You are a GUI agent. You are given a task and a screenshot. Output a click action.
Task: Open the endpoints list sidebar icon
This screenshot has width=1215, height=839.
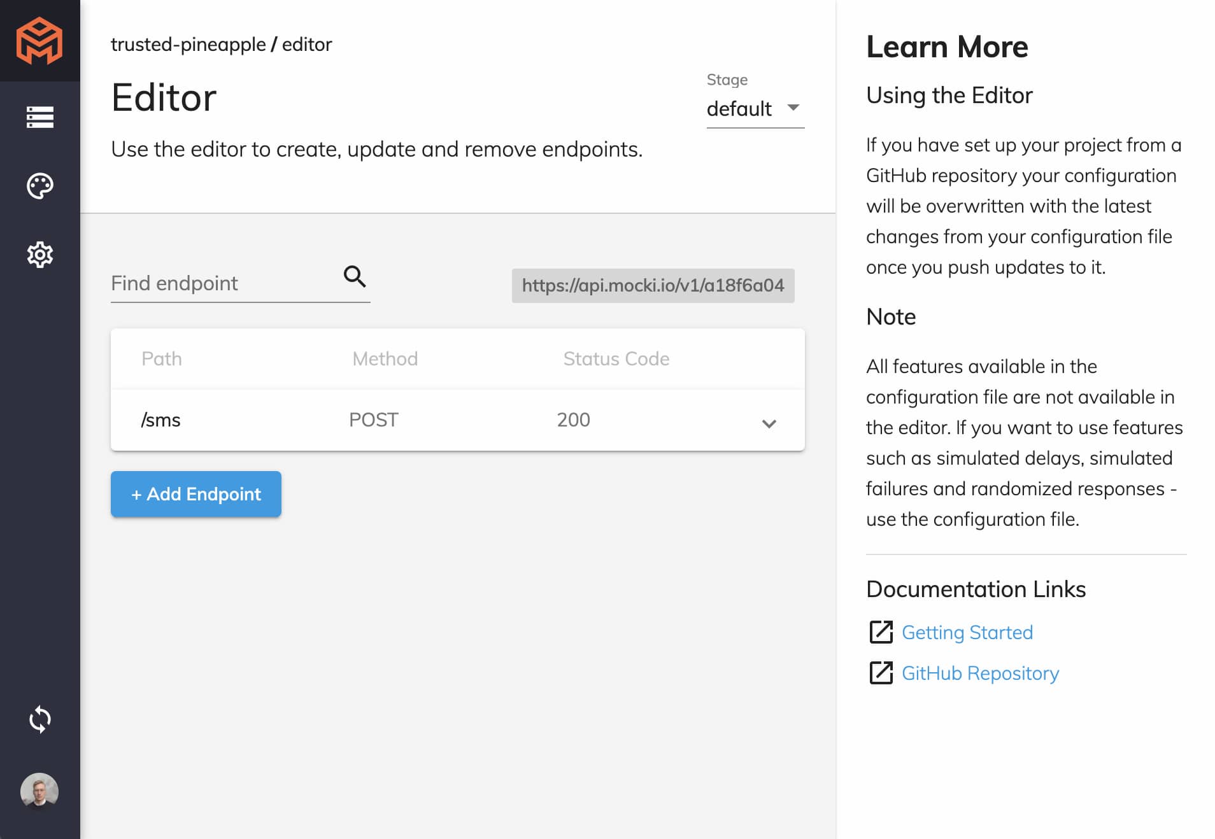[39, 117]
